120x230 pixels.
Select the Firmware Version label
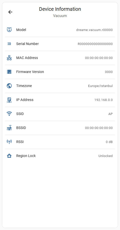tap(30, 72)
